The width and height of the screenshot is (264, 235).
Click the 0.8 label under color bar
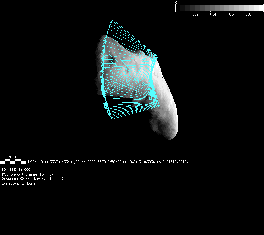point(248,14)
